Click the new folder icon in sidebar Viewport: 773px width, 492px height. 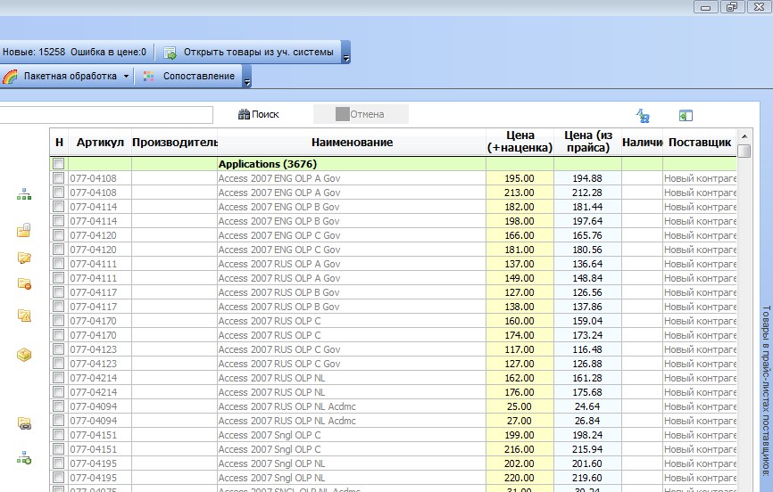[x=24, y=230]
